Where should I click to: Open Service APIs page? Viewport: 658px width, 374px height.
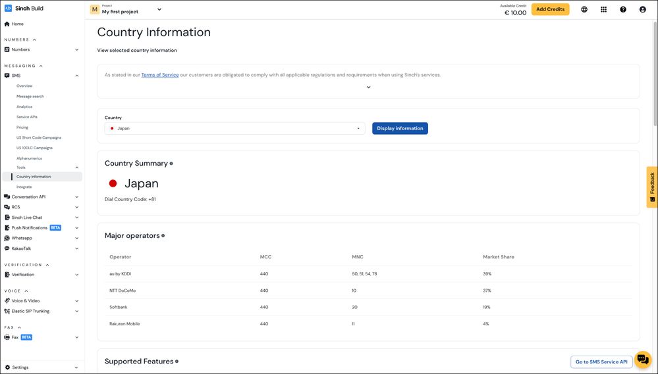(27, 117)
